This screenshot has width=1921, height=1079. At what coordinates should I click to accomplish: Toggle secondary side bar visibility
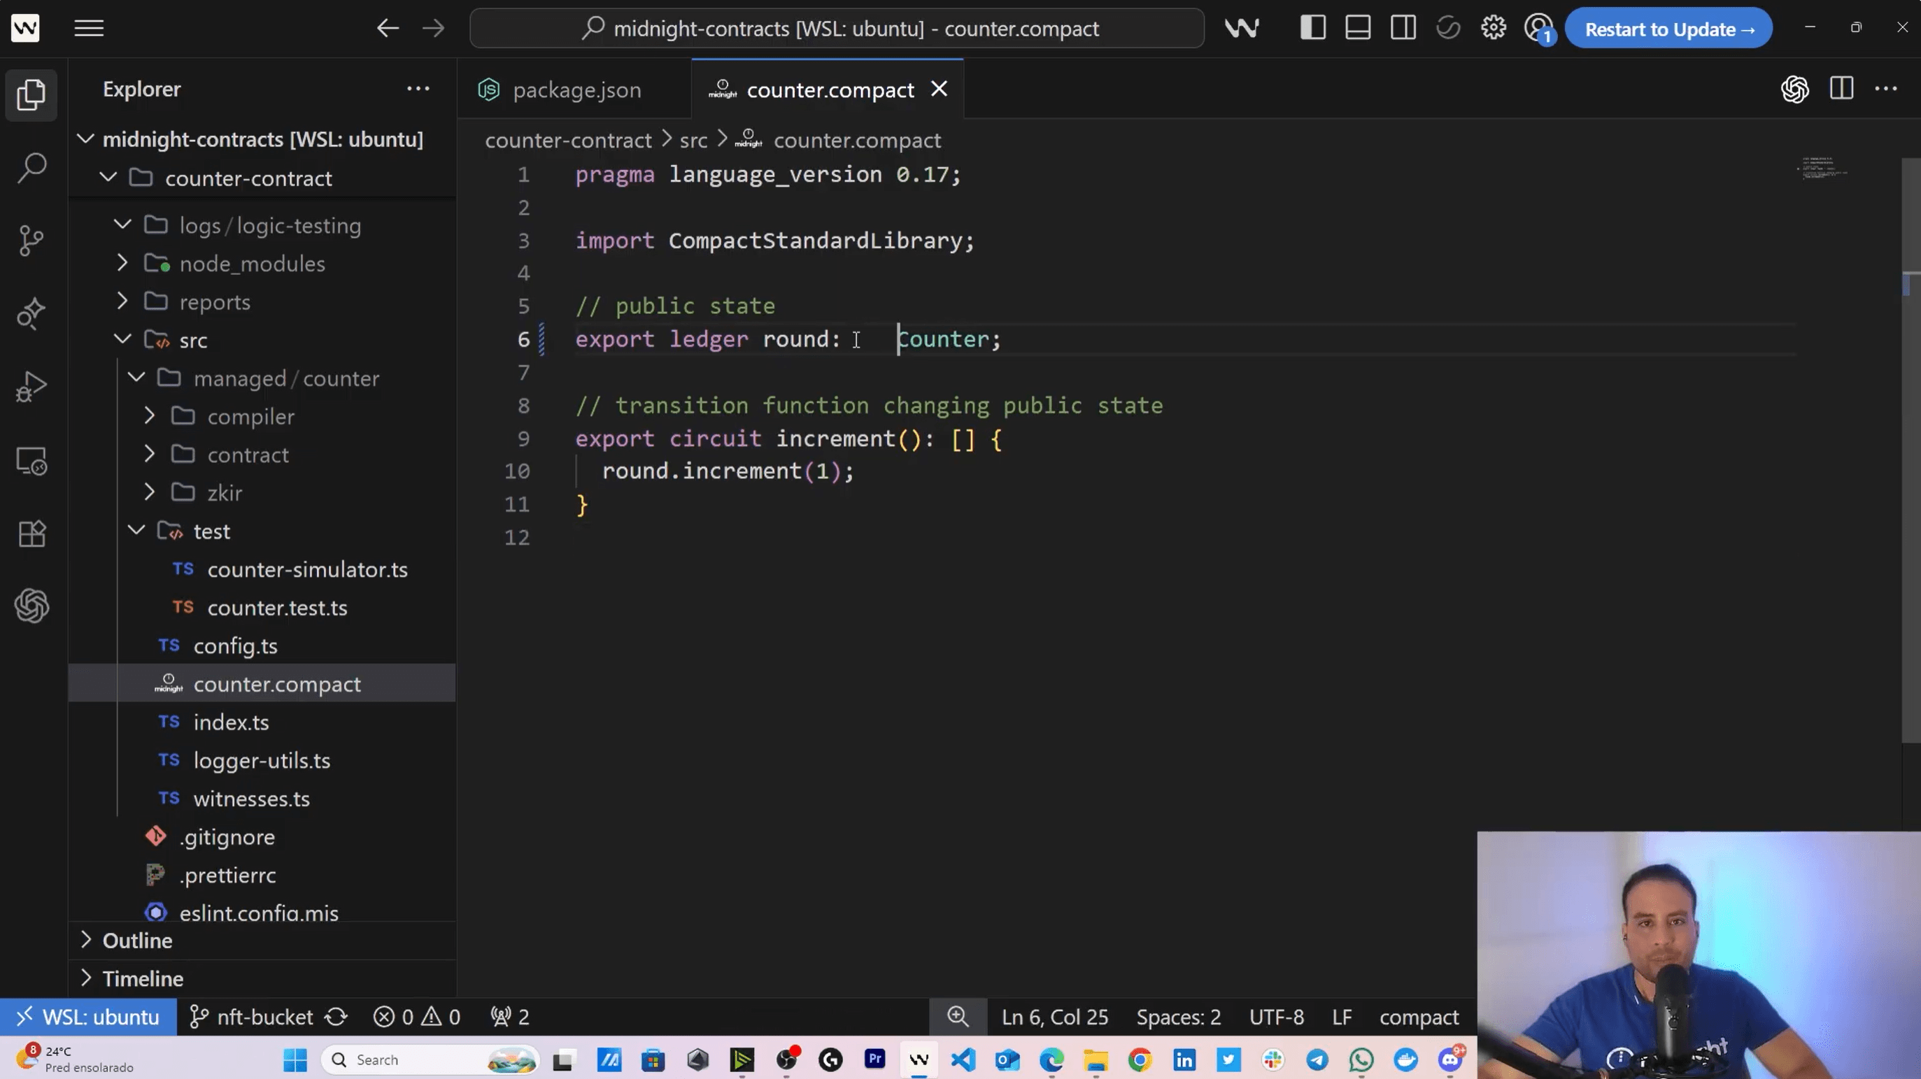click(1403, 29)
